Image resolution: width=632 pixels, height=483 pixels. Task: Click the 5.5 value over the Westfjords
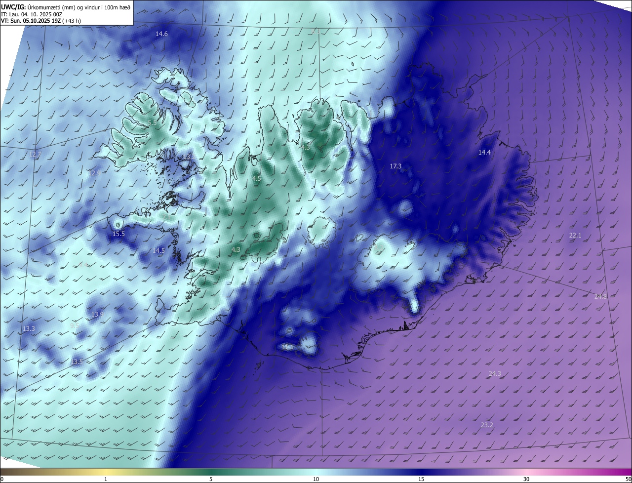152,122
